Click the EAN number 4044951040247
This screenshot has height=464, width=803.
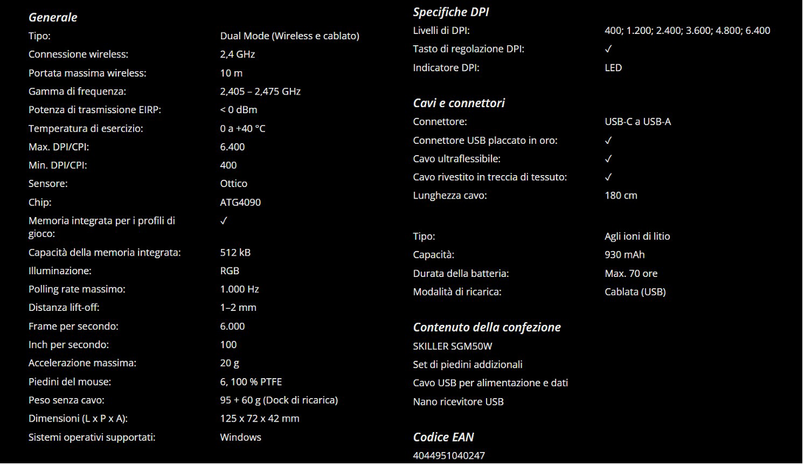449,456
